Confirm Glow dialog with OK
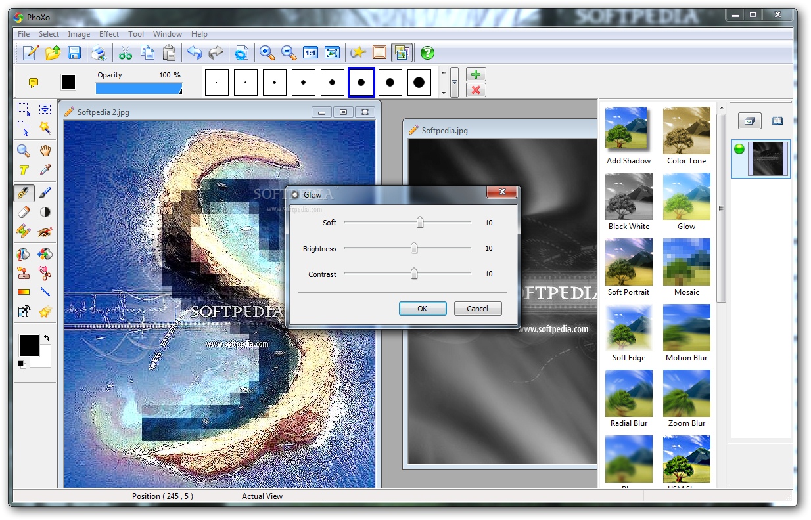The image size is (811, 520). point(423,309)
